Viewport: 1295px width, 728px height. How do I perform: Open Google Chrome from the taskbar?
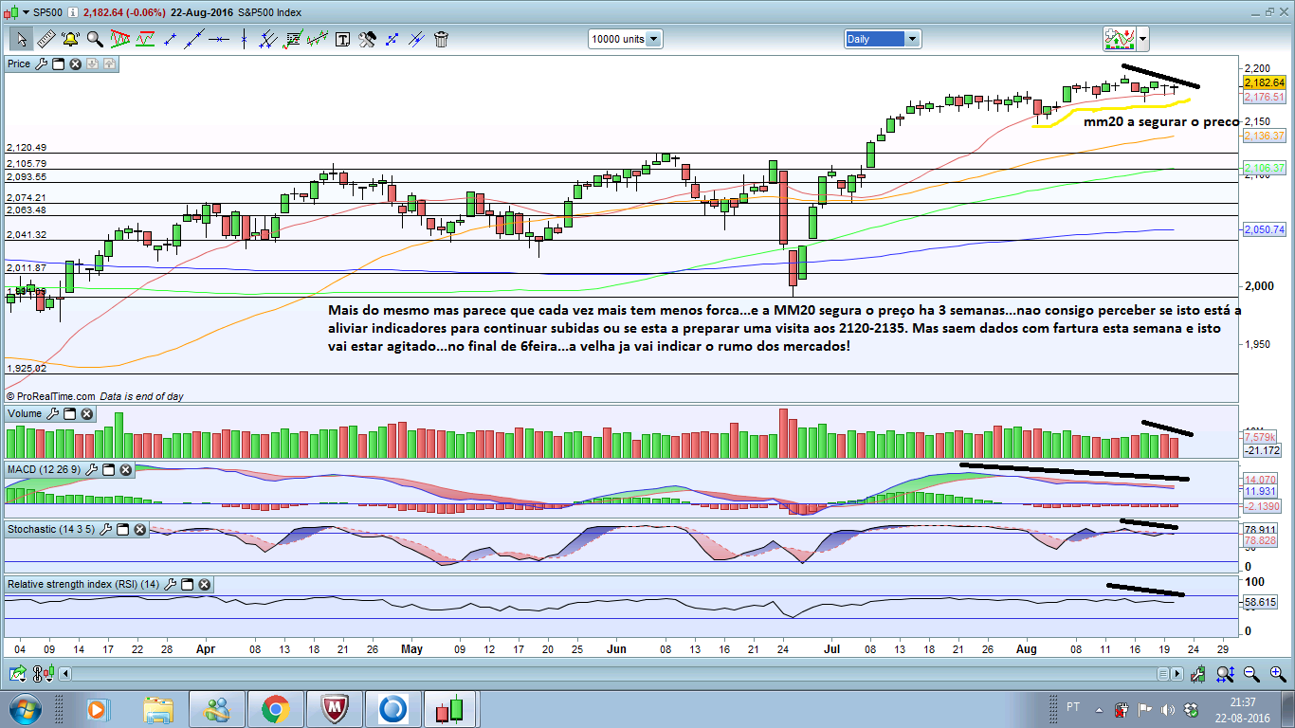(276, 709)
